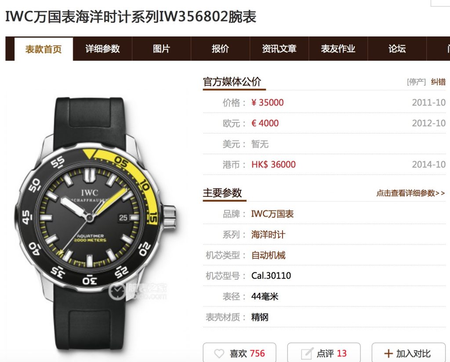The width and height of the screenshot is (450, 362).
Task: Select the 表款首页 tab
Action: [44, 49]
